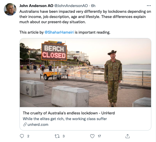156x142 pixels.
Task: Click the John Anderson AO display name
Action: point(36,6)
